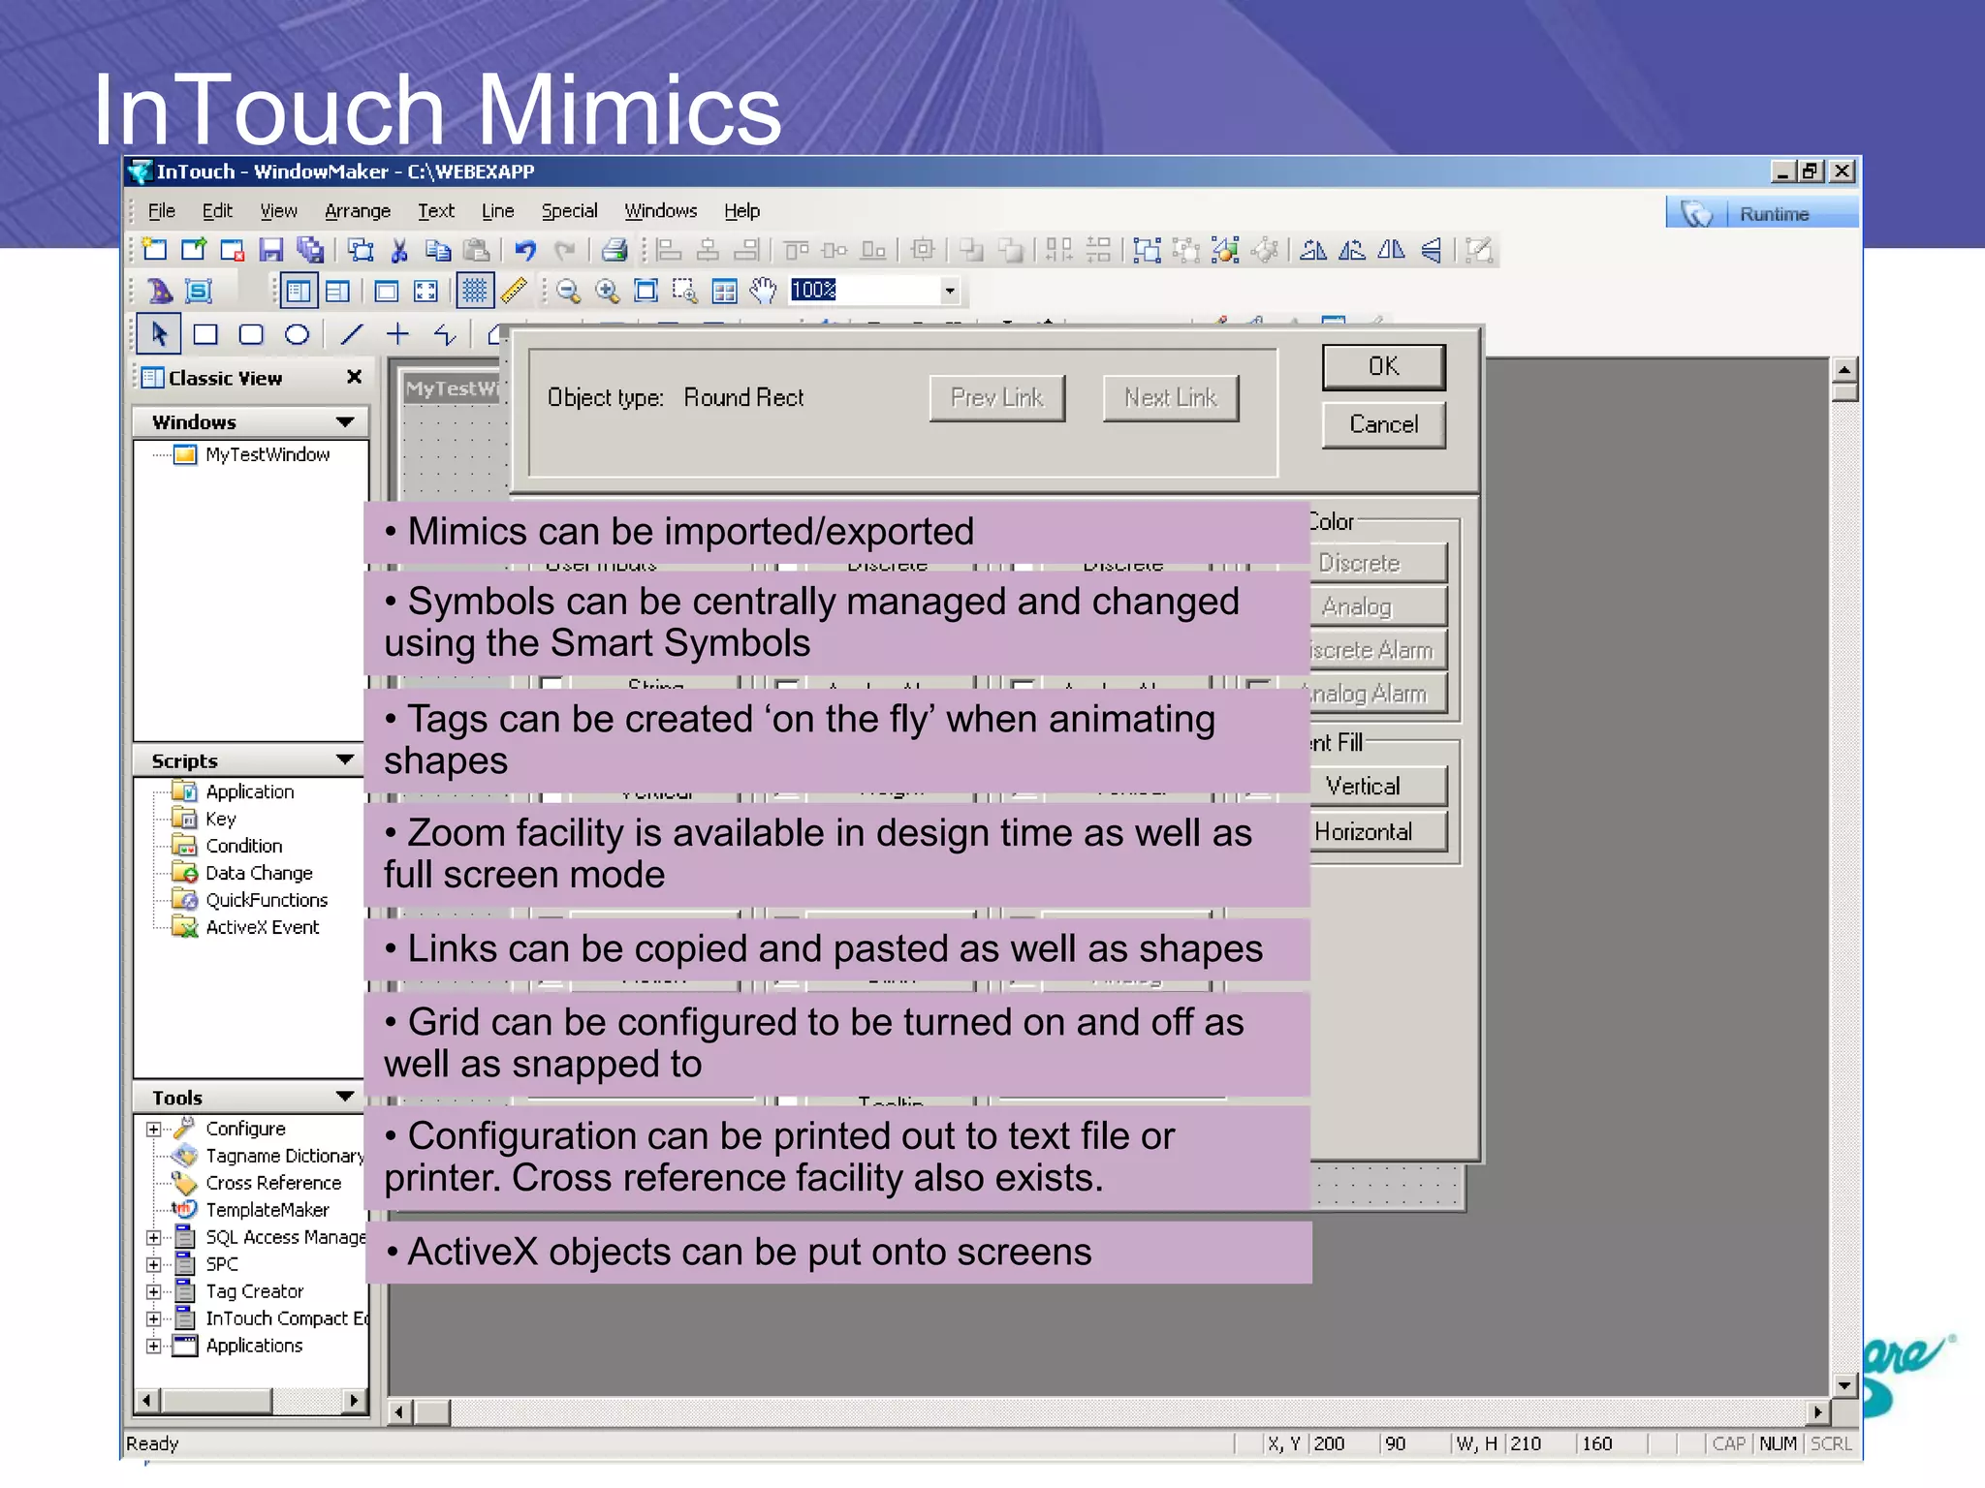Toggle the Snap to Grid button
The image size is (1985, 1488).
point(474,291)
